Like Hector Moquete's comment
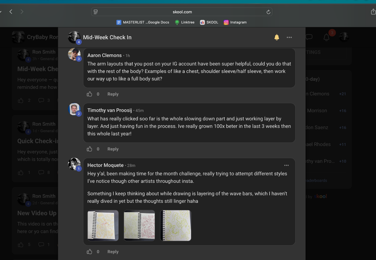The width and height of the screenshot is (376, 260). pos(89,252)
